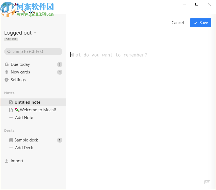
Task: Click the Due today inbox icon
Action: (7, 64)
